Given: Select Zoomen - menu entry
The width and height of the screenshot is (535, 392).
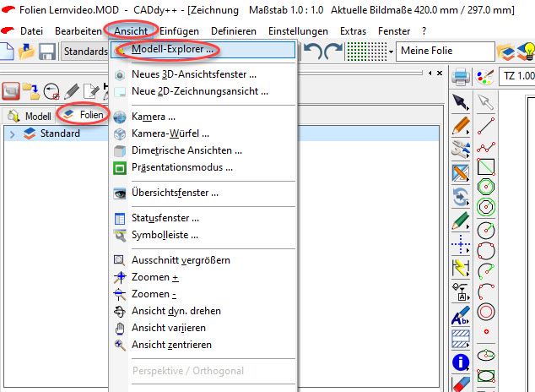Looking at the screenshot, I should click(203, 294).
